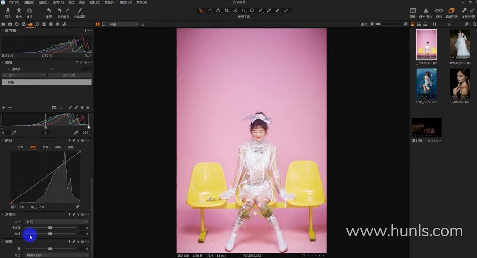This screenshot has height=258, width=477.
Task: Open the Clarity method dropdown
Action: (x=57, y=222)
